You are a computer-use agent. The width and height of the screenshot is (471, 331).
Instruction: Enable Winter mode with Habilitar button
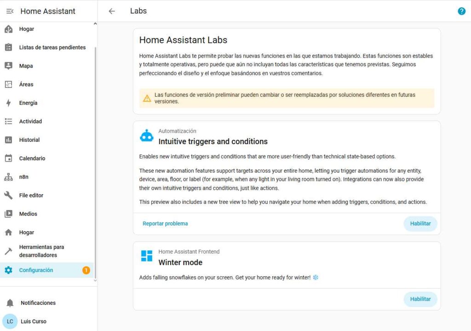[x=420, y=299]
